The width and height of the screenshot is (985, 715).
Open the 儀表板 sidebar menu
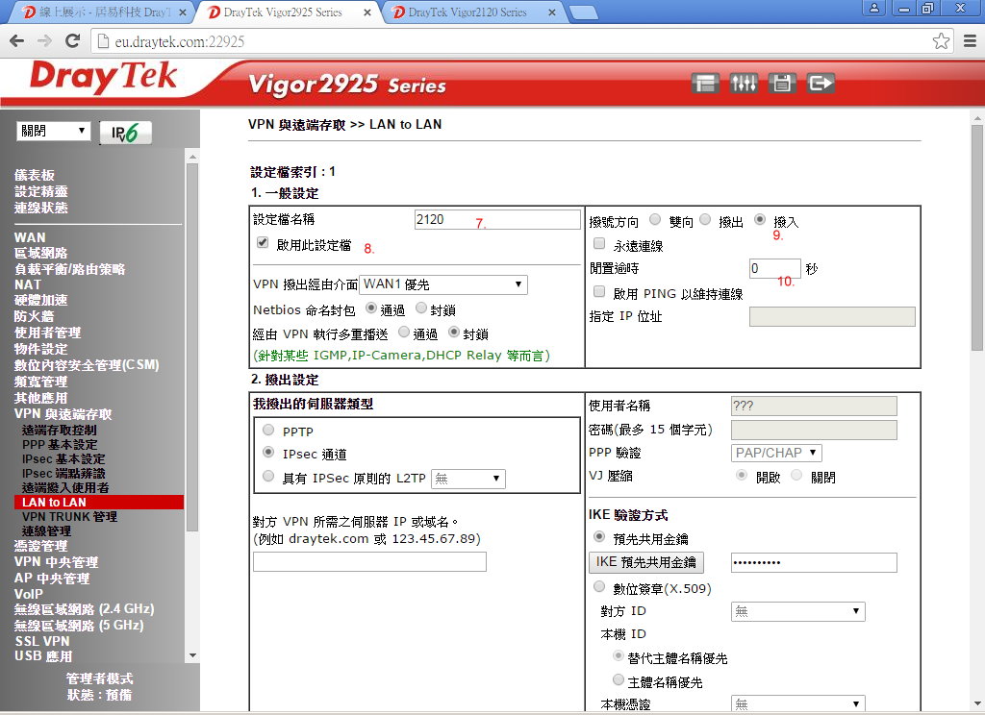[35, 175]
